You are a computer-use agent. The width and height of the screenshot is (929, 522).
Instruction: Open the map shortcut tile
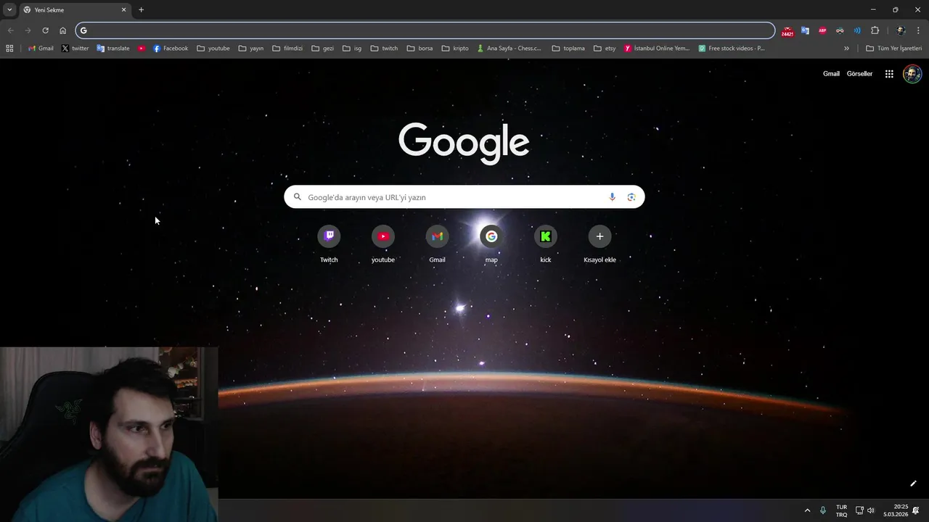491,244
